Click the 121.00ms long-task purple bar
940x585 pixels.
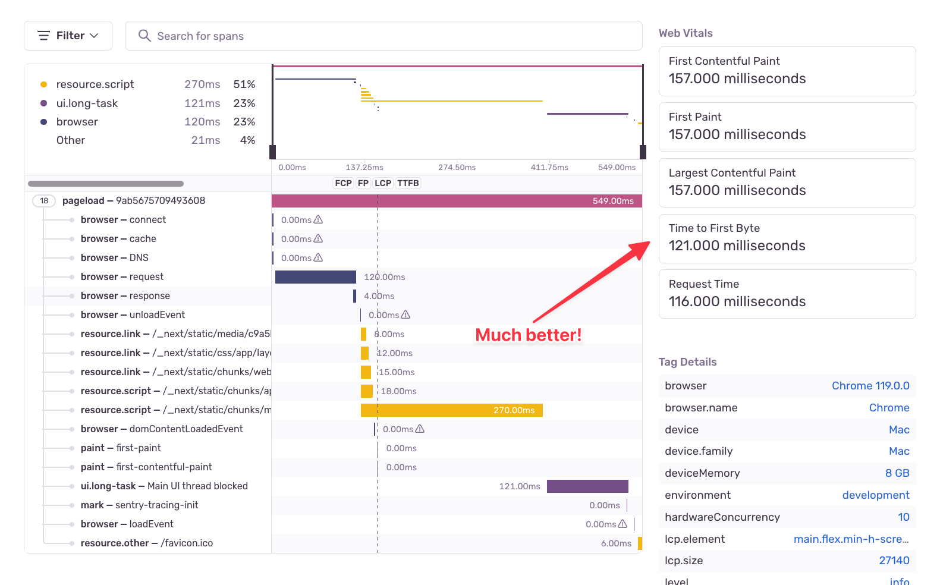pyautogui.click(x=587, y=486)
